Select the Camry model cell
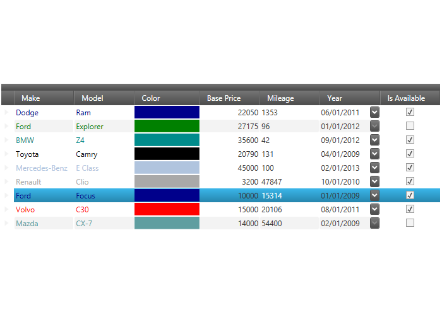This screenshot has width=442, height=315. point(104,154)
